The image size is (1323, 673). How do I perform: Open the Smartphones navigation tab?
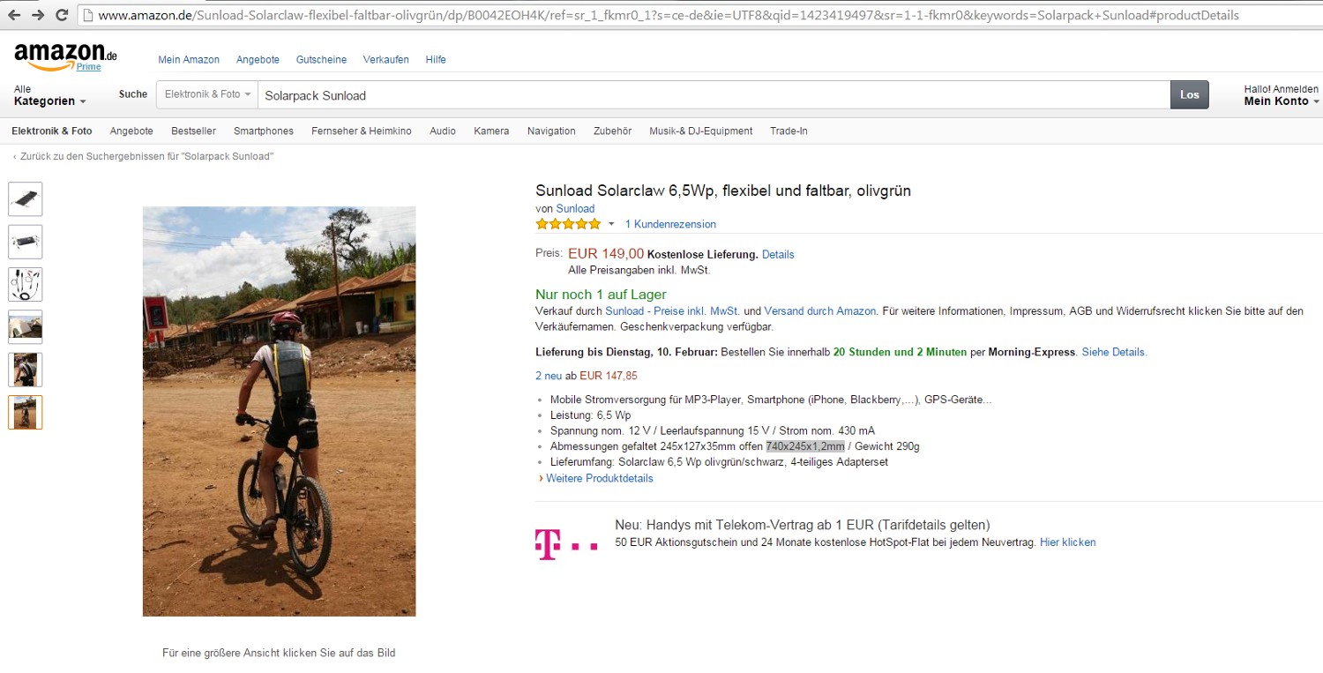[264, 131]
